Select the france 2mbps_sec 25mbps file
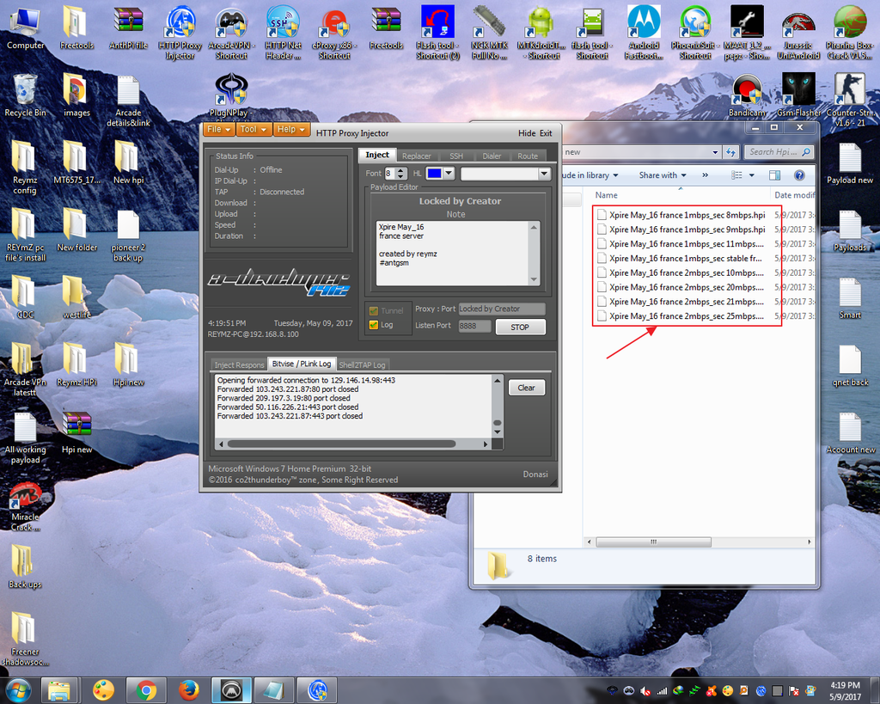 point(686,315)
